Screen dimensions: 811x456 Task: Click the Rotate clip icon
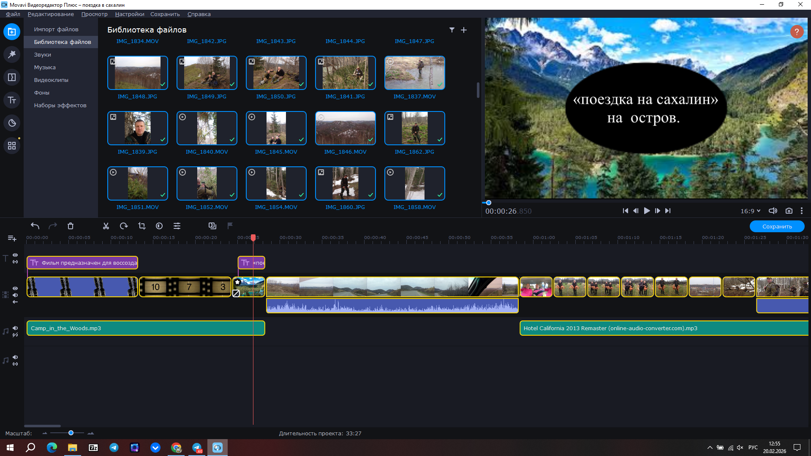coord(124,226)
